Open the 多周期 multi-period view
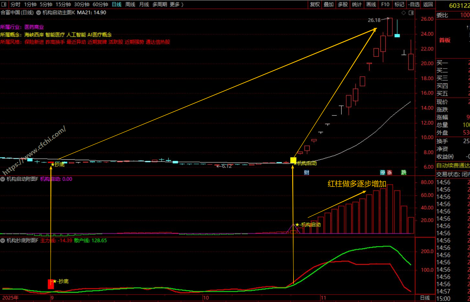The image size is (470, 302). (160, 4)
